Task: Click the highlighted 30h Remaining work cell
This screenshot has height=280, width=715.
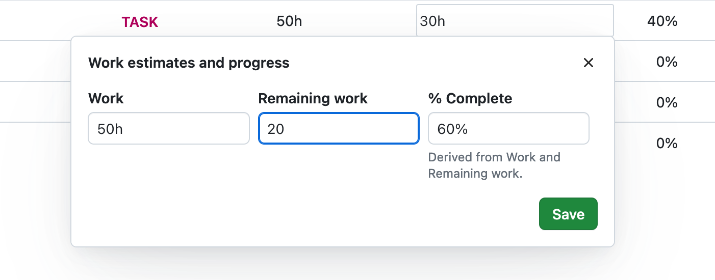Action: point(515,21)
